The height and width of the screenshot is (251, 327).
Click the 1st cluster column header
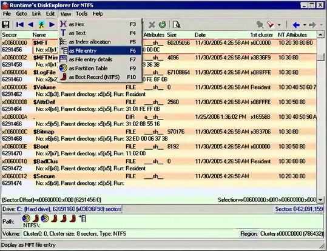pos(261,35)
